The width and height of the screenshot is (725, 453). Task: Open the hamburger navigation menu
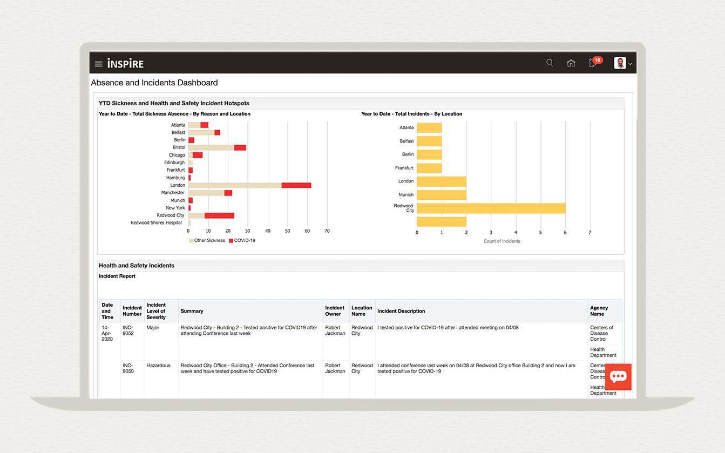coord(98,64)
